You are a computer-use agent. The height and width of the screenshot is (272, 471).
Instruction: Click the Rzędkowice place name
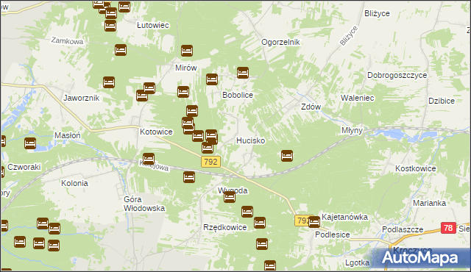point(225,227)
